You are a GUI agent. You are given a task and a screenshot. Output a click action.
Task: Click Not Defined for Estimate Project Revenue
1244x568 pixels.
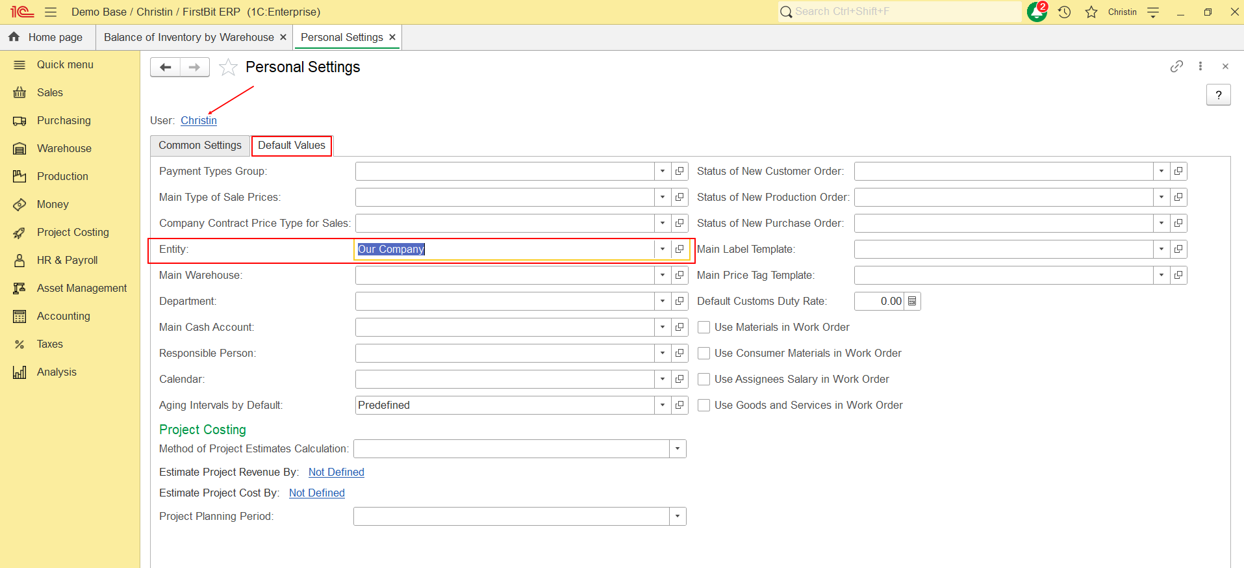pyautogui.click(x=336, y=472)
